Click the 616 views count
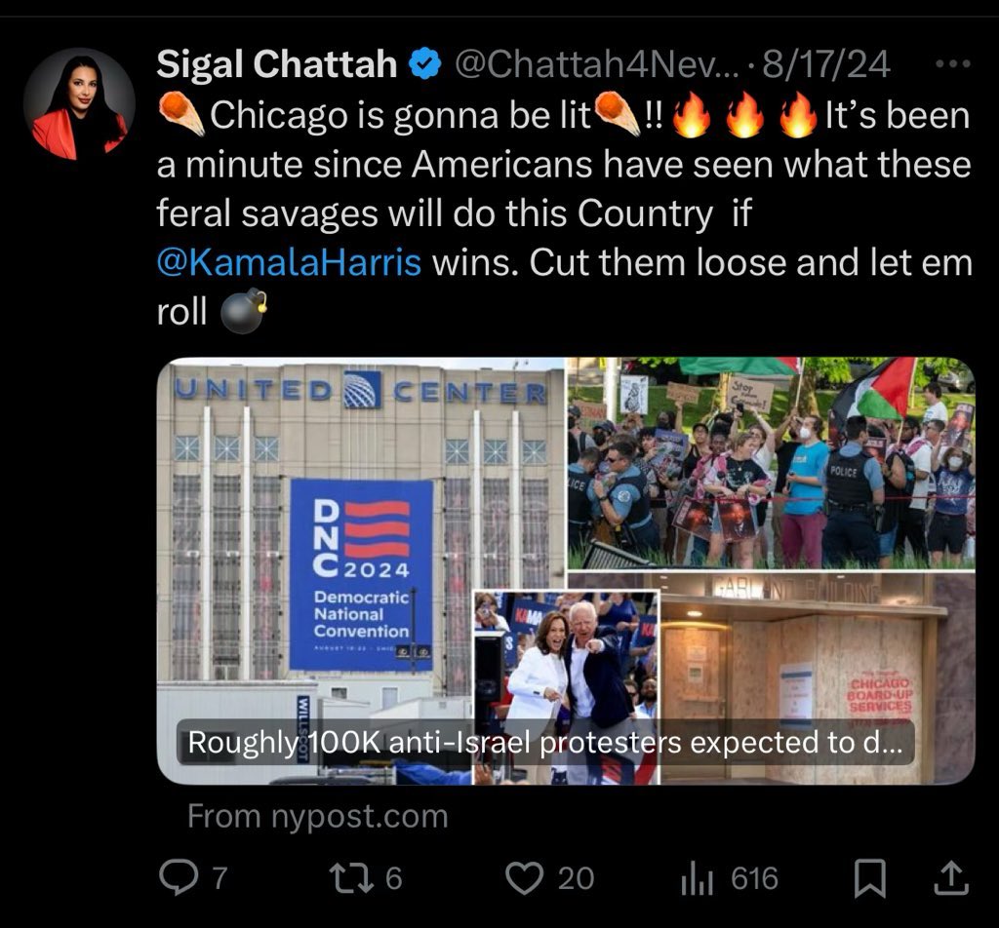Image resolution: width=999 pixels, height=928 pixels. [754, 878]
